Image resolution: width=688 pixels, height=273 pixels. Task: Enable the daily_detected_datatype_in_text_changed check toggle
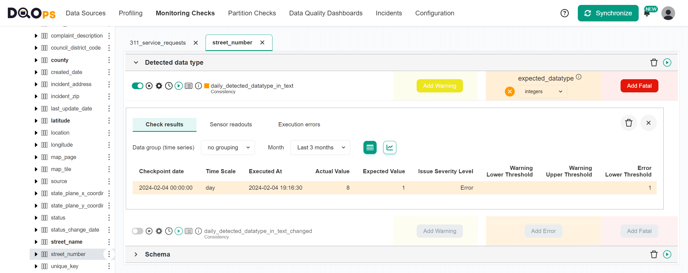point(138,231)
